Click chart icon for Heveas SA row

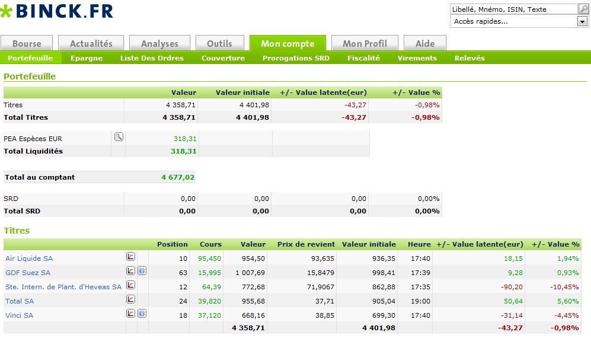point(131,285)
